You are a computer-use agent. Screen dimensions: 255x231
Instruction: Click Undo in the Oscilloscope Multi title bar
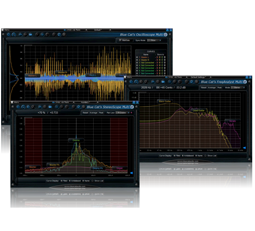click(69, 30)
